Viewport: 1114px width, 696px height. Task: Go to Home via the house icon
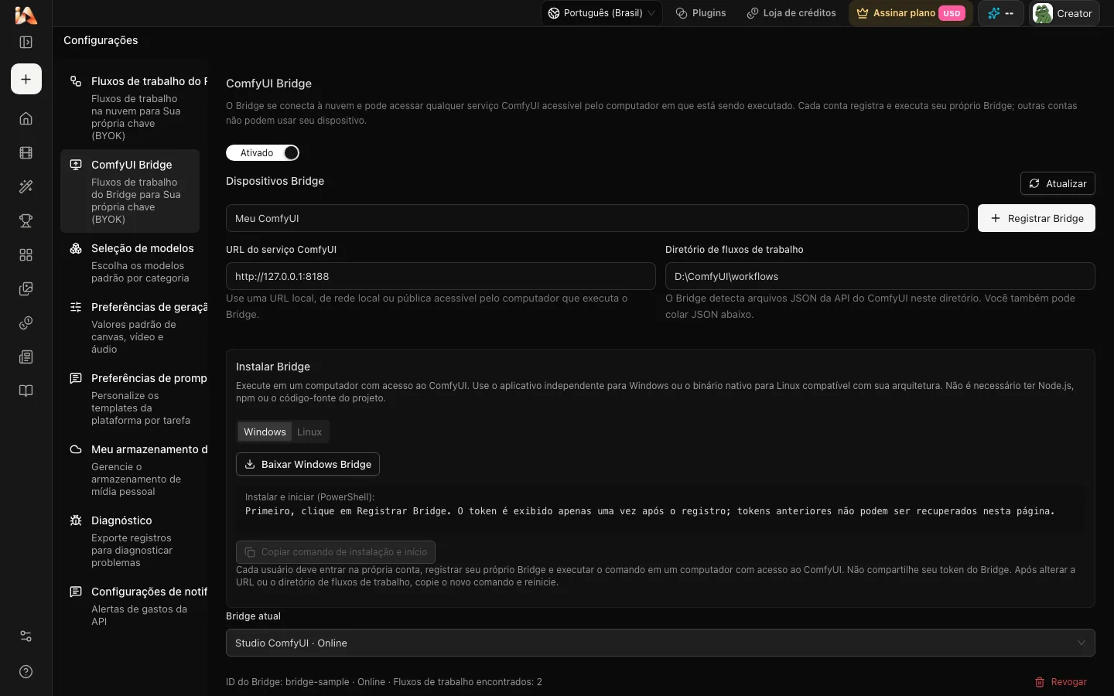coord(26,118)
